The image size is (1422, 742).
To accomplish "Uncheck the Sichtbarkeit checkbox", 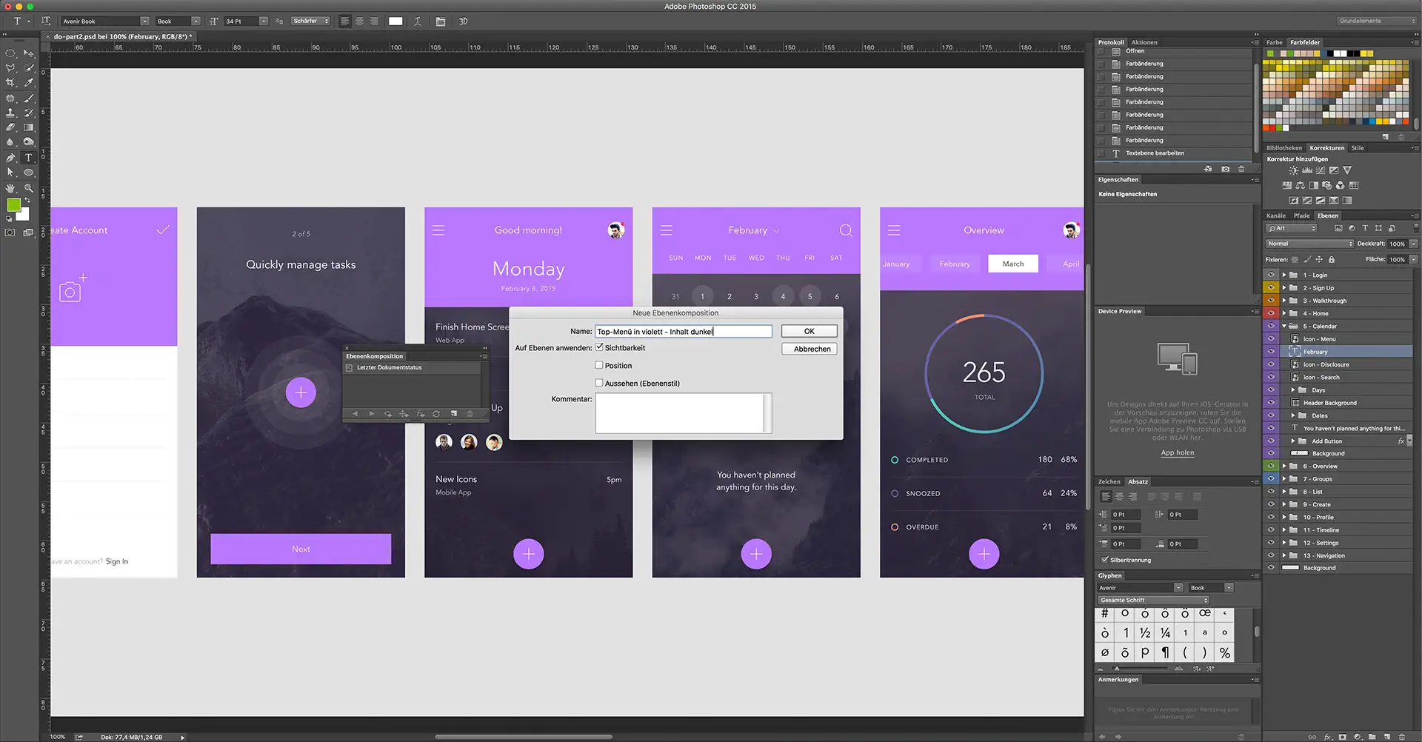I will click(x=599, y=347).
